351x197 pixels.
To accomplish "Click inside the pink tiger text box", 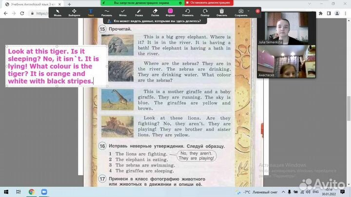I will click(54, 66).
